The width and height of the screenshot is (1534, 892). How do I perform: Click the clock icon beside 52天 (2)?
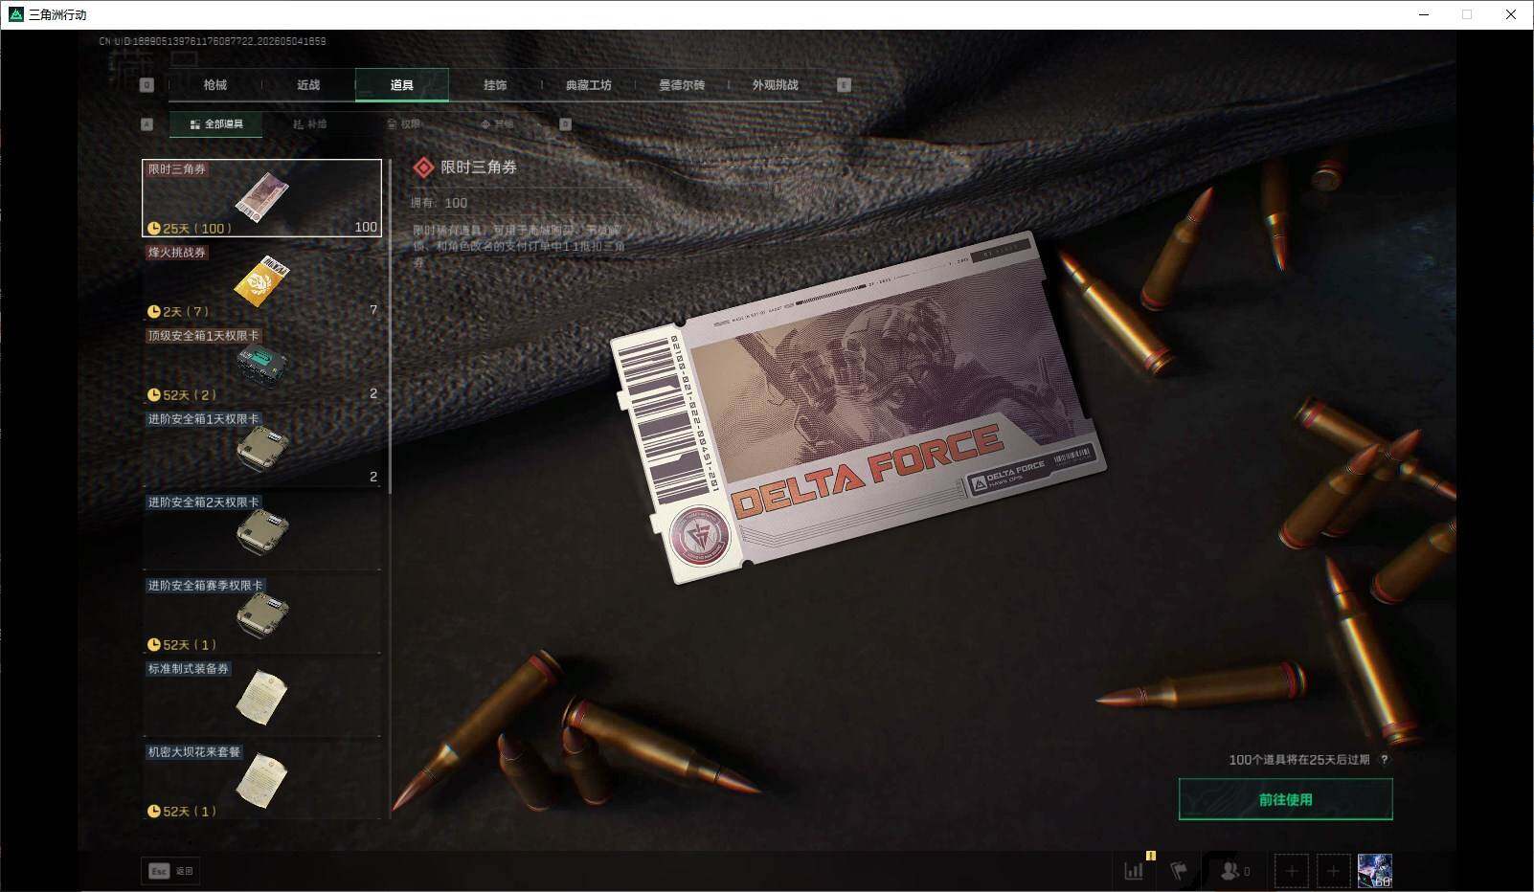click(153, 394)
